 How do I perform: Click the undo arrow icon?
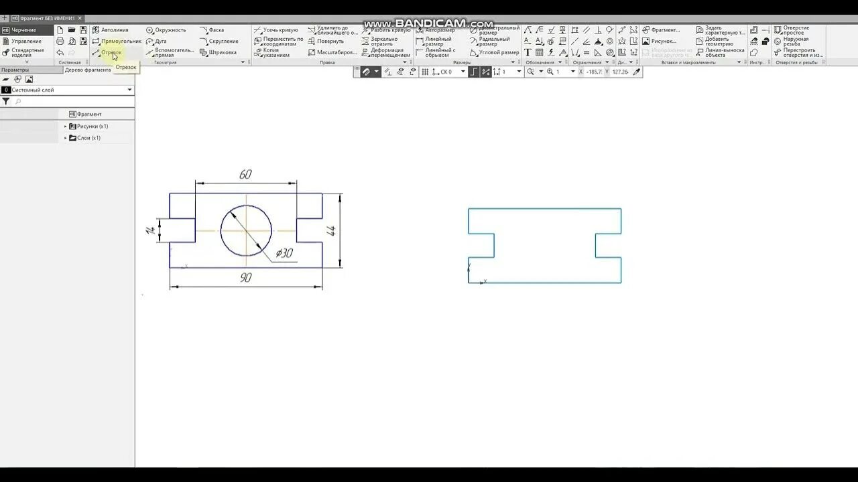pos(60,52)
